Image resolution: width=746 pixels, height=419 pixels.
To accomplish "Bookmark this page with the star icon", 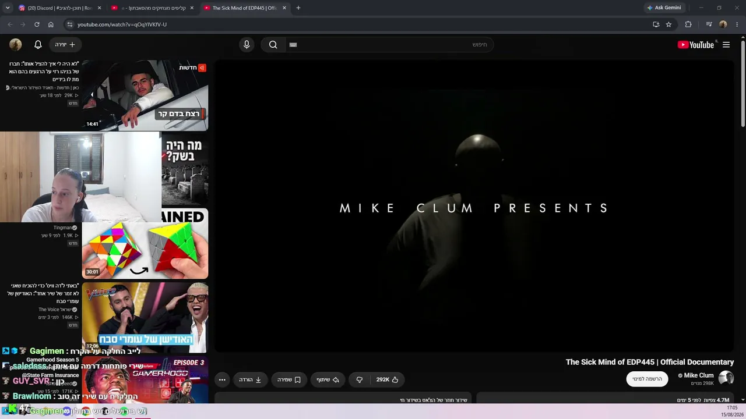I will (668, 24).
